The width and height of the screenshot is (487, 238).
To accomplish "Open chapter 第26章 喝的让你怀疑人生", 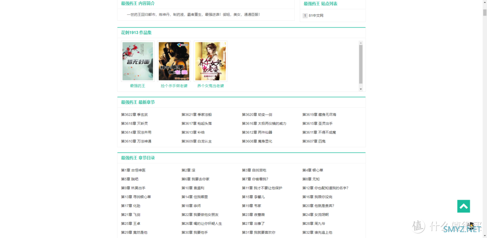I will coord(202,224).
